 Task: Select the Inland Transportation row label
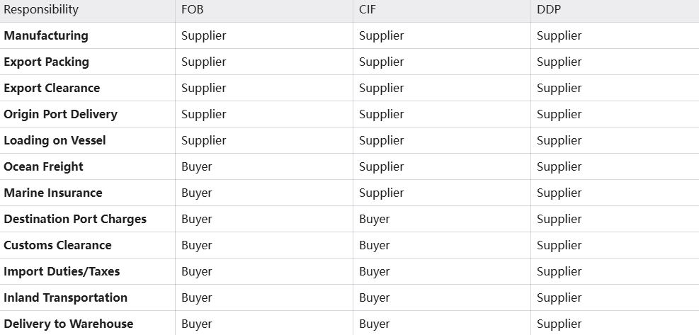point(65,297)
